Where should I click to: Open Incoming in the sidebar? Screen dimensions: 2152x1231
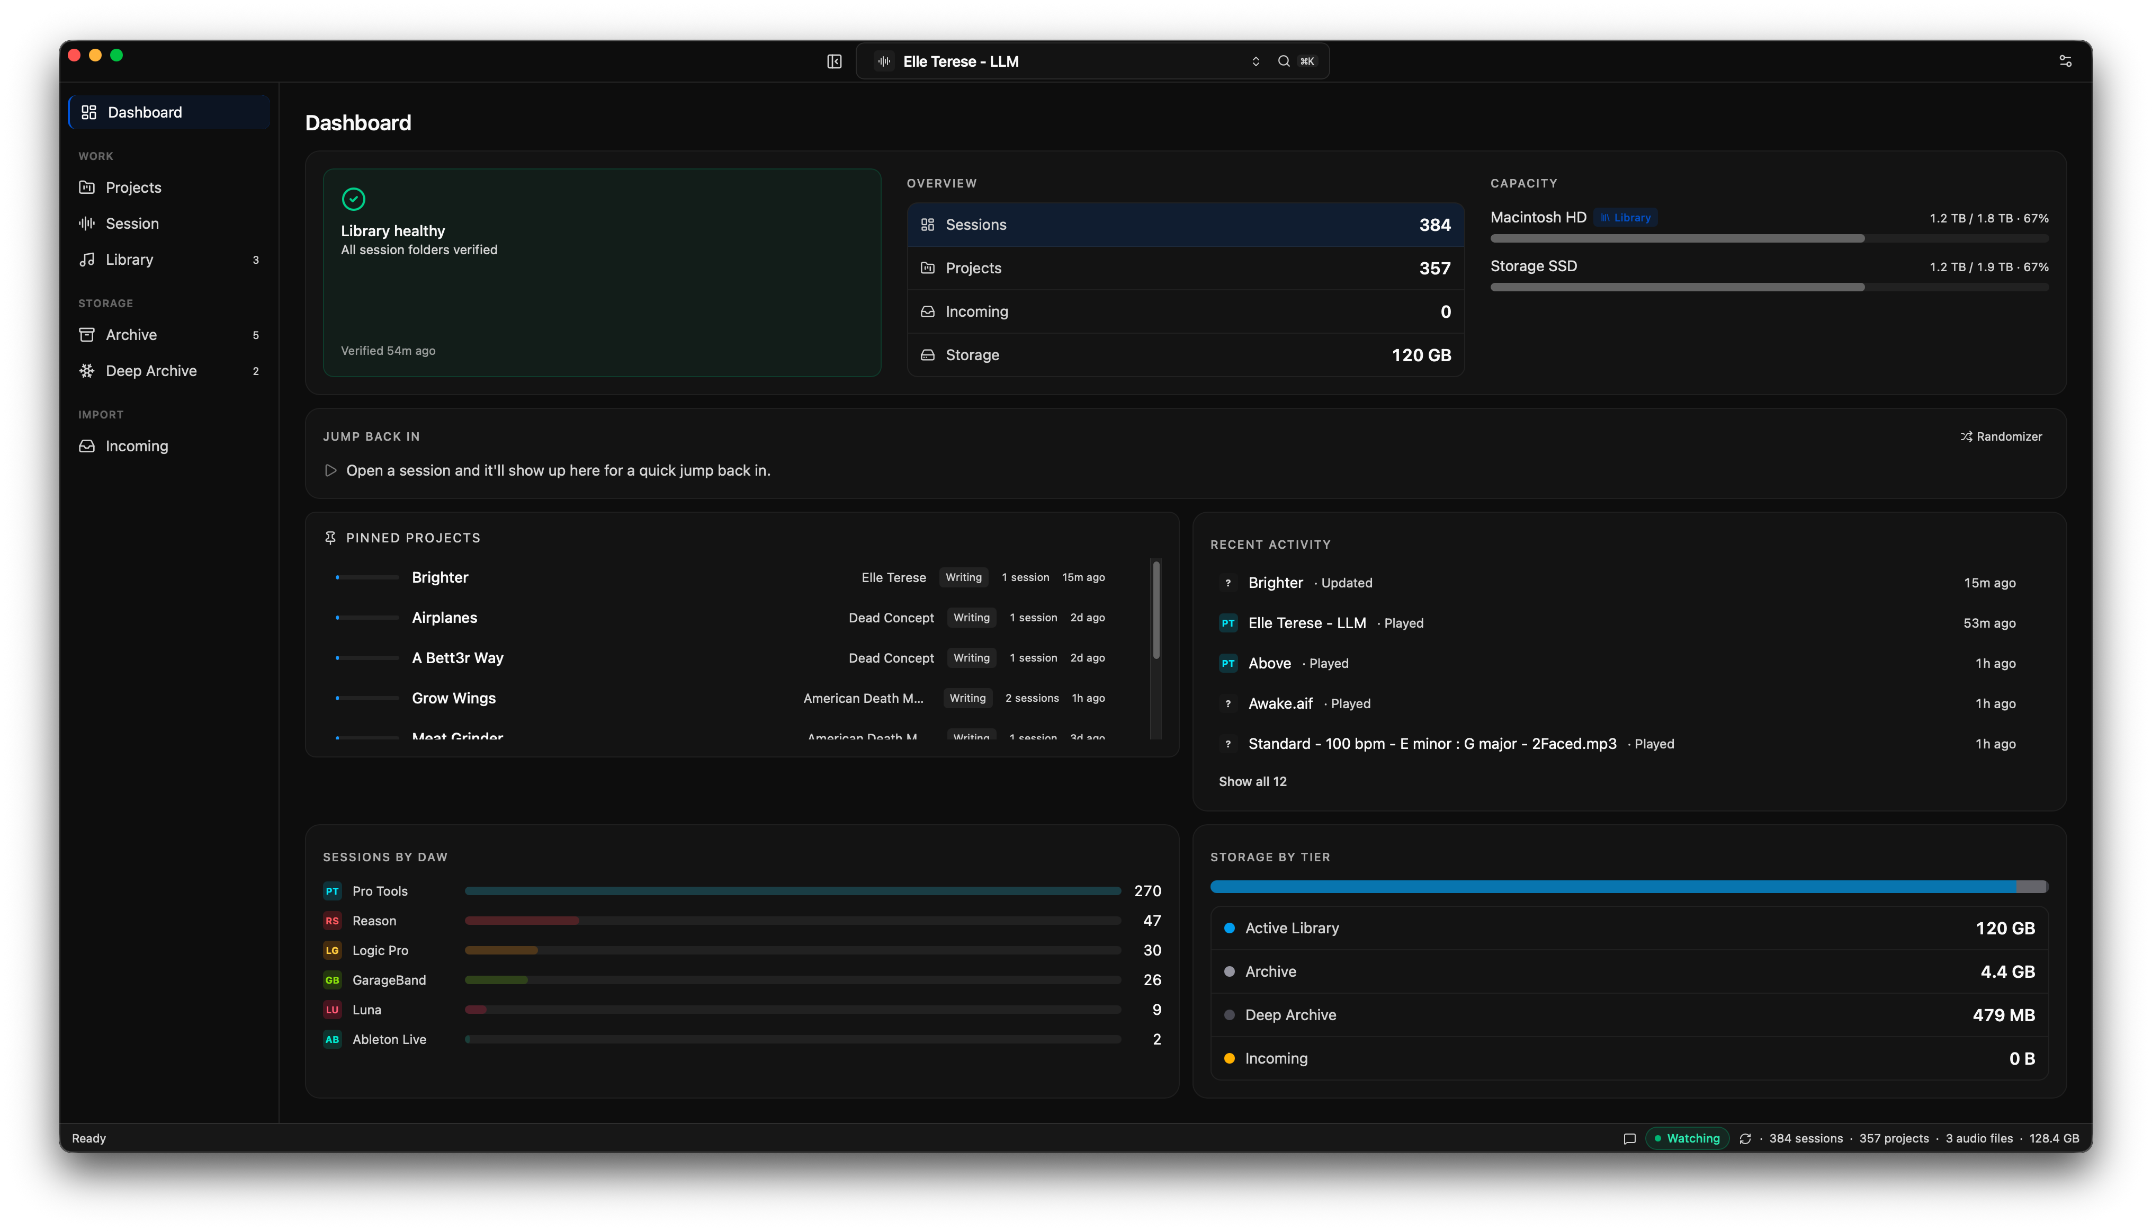[x=169, y=445]
